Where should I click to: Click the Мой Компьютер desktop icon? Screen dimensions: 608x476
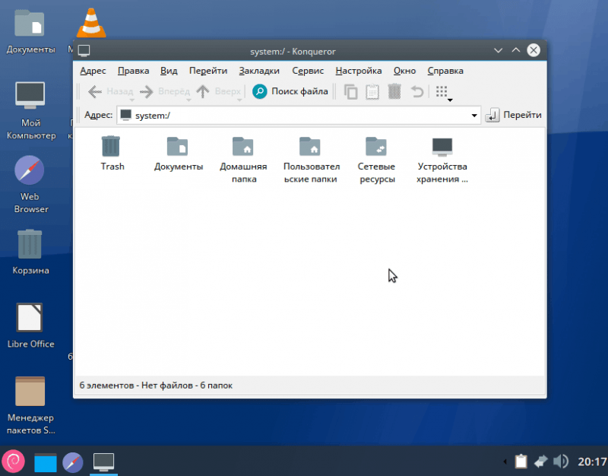point(30,110)
